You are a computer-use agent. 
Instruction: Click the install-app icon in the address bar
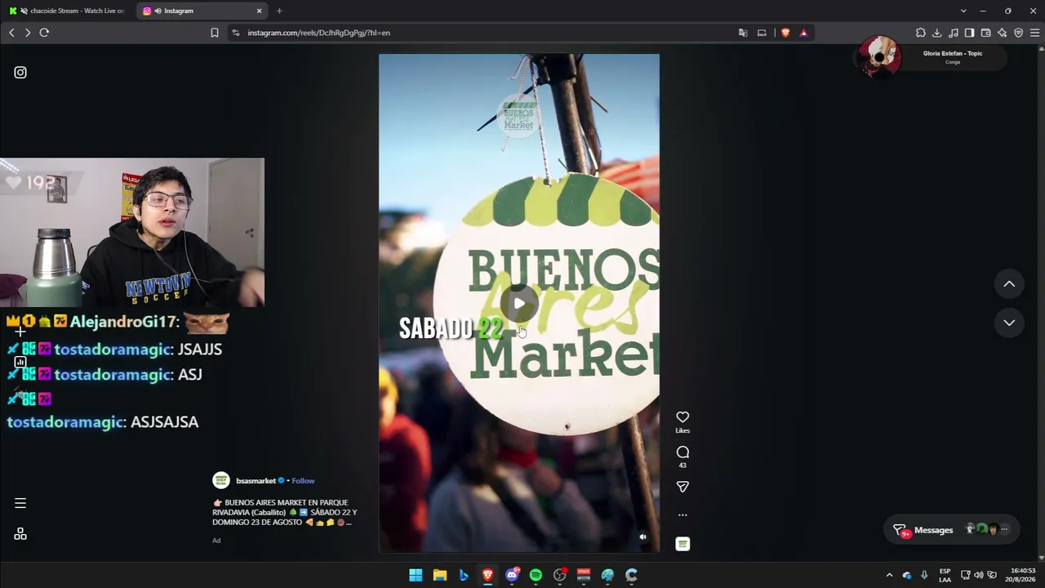click(762, 33)
